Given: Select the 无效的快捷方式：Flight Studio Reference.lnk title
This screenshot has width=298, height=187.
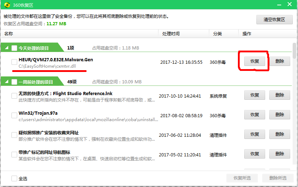Looking at the screenshot, I should (x=65, y=93).
